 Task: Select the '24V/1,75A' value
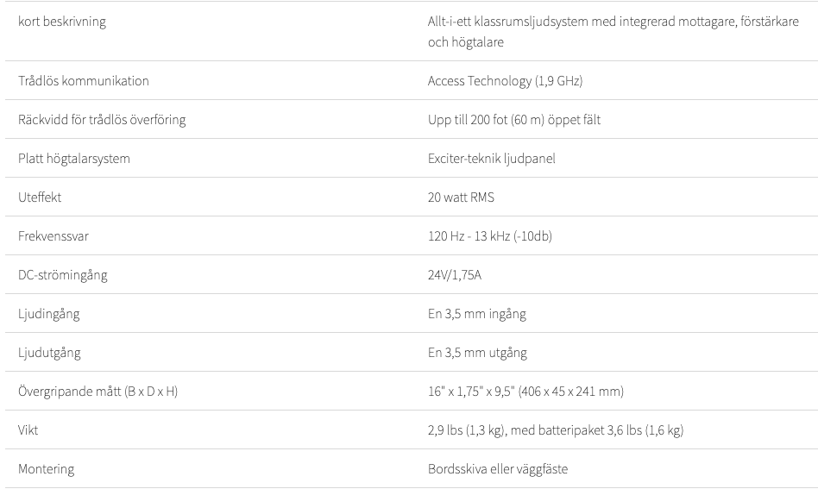(x=455, y=275)
